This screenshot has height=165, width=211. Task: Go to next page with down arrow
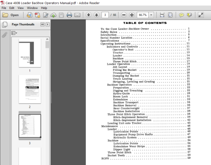point(96,15)
